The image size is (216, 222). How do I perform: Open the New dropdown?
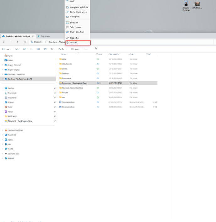pyautogui.click(x=7, y=49)
